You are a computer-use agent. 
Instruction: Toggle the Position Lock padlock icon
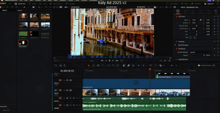(x=133, y=66)
